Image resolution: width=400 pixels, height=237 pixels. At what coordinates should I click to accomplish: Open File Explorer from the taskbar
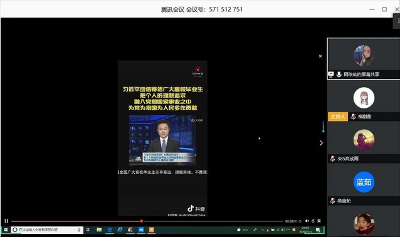point(99,230)
